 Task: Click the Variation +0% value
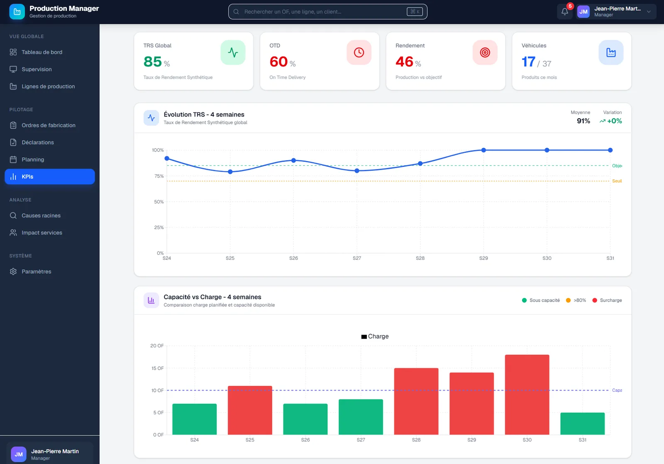(x=615, y=121)
